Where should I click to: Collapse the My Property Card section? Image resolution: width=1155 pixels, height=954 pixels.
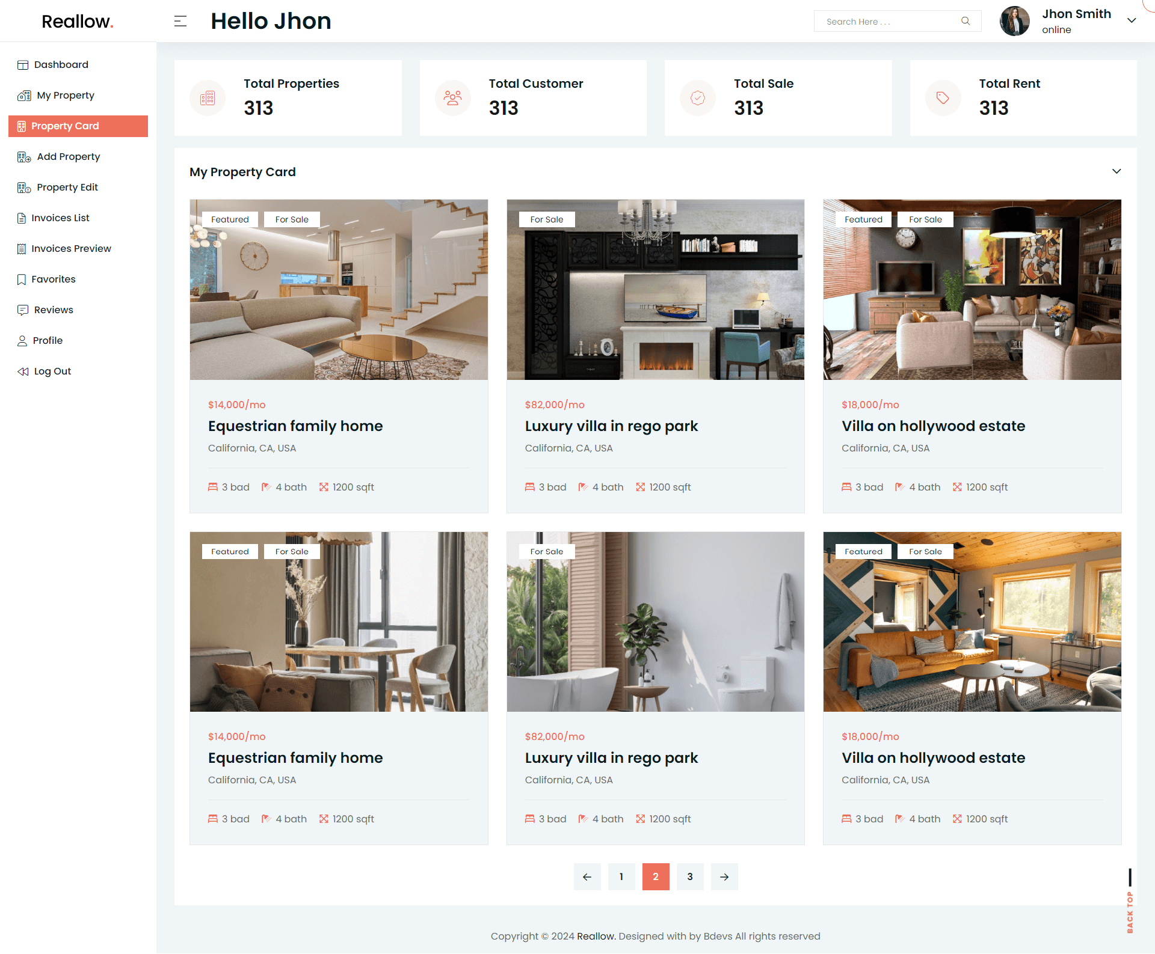(x=1116, y=171)
